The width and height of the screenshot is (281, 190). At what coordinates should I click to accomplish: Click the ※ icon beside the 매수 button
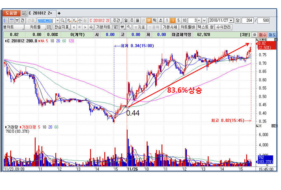[x=255, y=35]
